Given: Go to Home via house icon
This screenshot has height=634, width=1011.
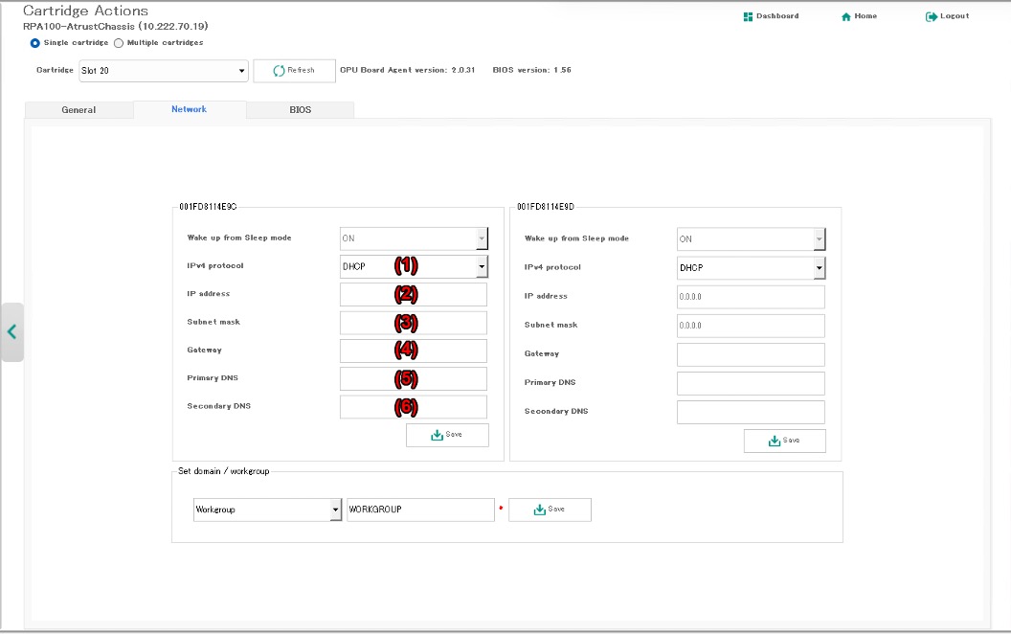Looking at the screenshot, I should pyautogui.click(x=846, y=16).
